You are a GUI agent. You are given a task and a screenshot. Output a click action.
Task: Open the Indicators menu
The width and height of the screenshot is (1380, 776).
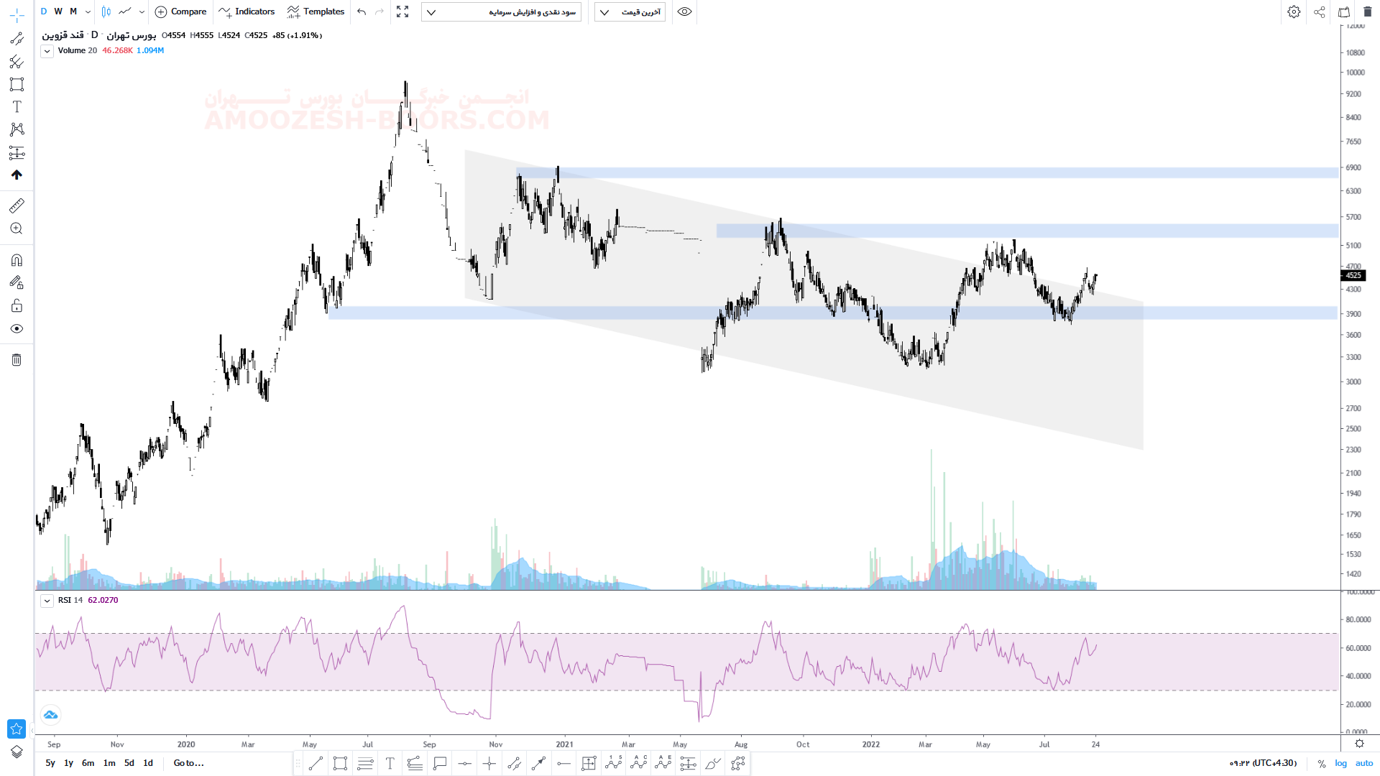(247, 11)
